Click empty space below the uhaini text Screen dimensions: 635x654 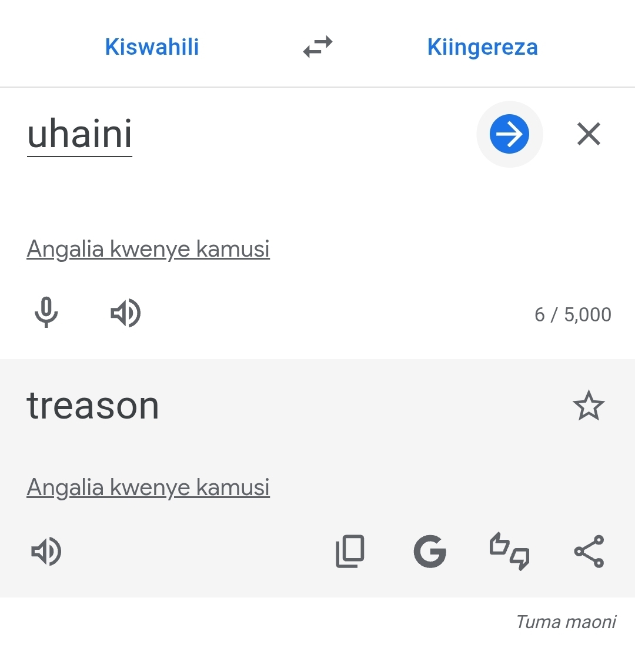(x=235, y=194)
